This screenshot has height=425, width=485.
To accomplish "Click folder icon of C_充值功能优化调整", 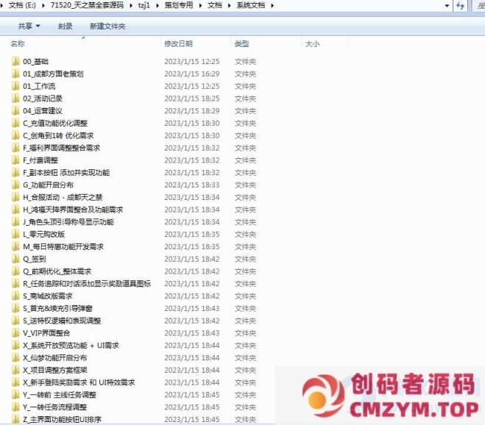I will pyautogui.click(x=15, y=124).
